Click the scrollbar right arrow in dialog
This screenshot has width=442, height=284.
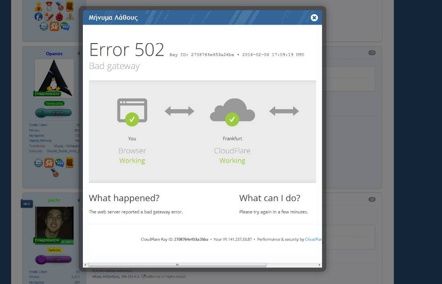coord(319,265)
